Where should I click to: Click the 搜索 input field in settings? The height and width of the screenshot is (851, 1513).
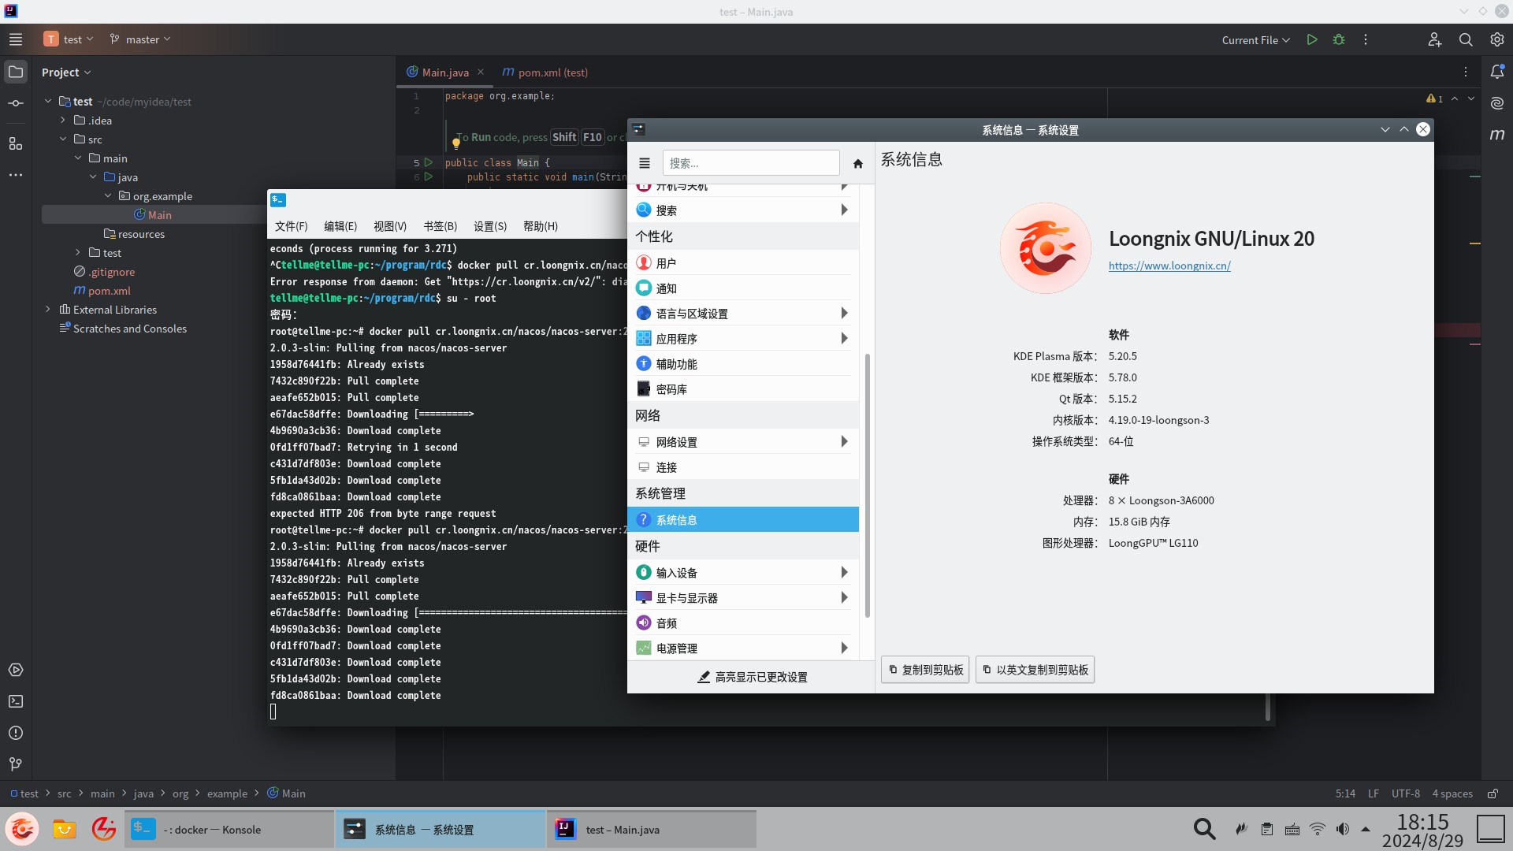(x=751, y=163)
